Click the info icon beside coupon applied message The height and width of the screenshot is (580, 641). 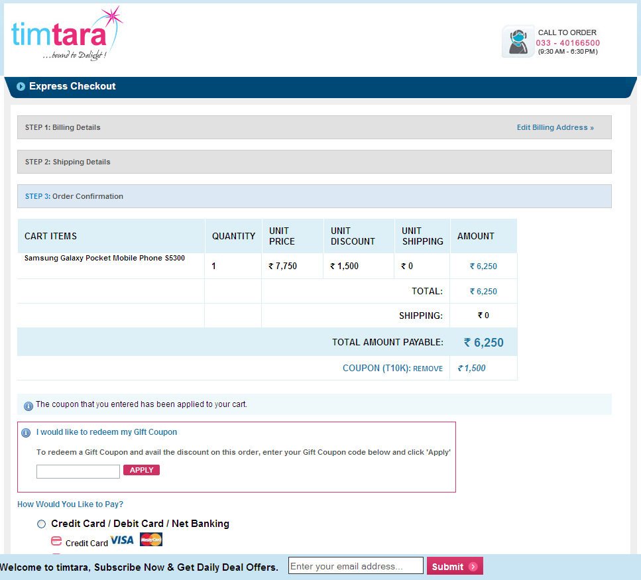[29, 406]
